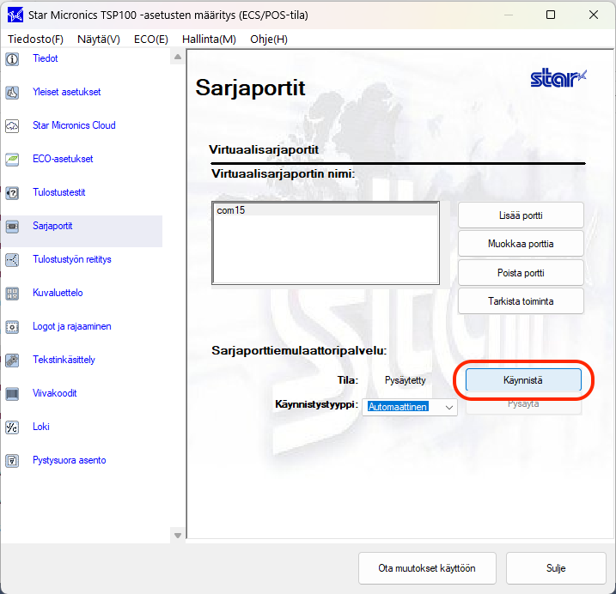
Task: Maximize the TSP100 window
Action: 551,15
